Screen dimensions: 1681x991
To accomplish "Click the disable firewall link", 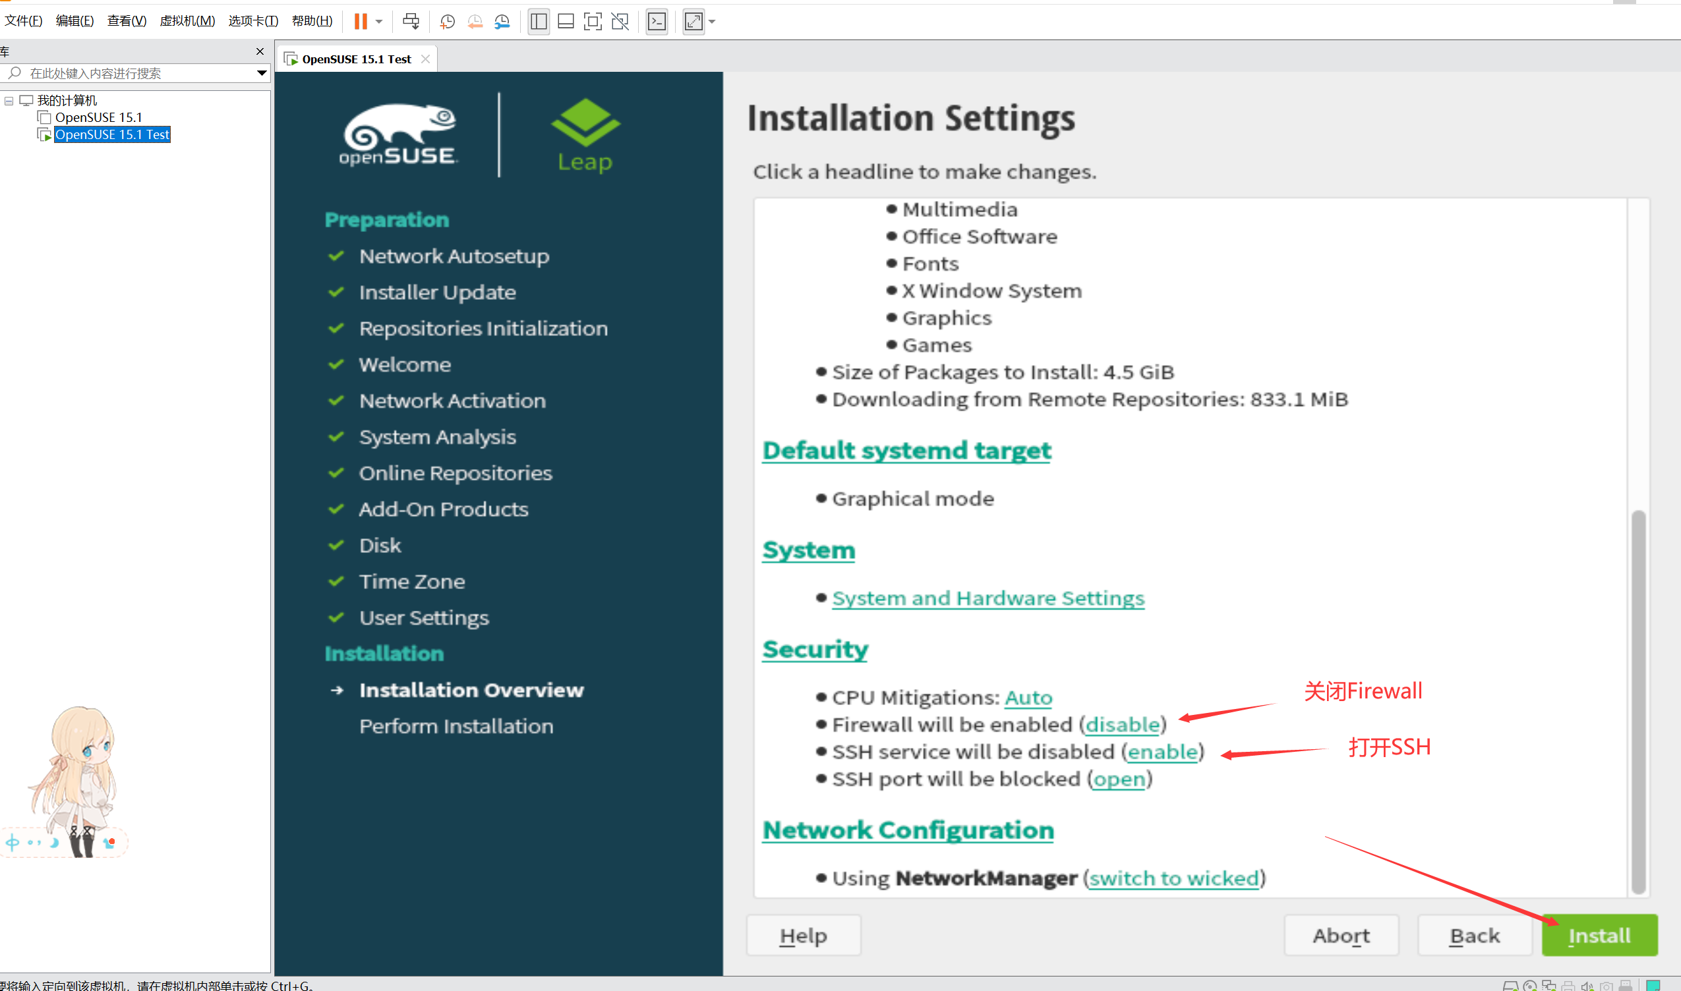I will coord(1123,725).
